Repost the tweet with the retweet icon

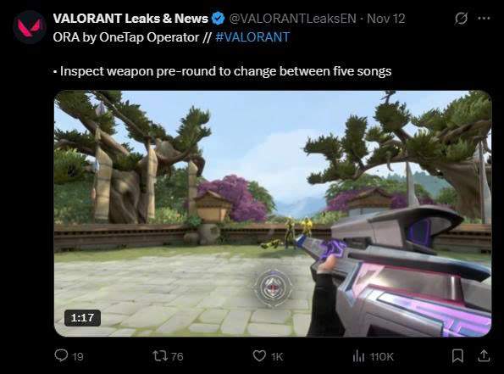tap(160, 356)
